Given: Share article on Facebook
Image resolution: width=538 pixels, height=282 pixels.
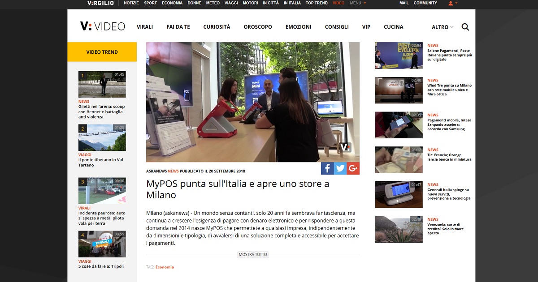Looking at the screenshot, I should click(x=327, y=168).
